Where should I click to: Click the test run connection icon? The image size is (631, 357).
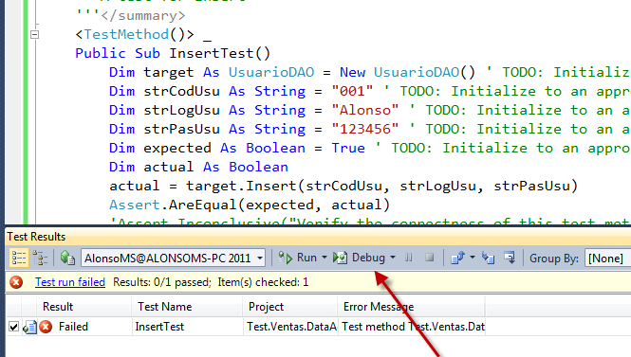click(67, 258)
